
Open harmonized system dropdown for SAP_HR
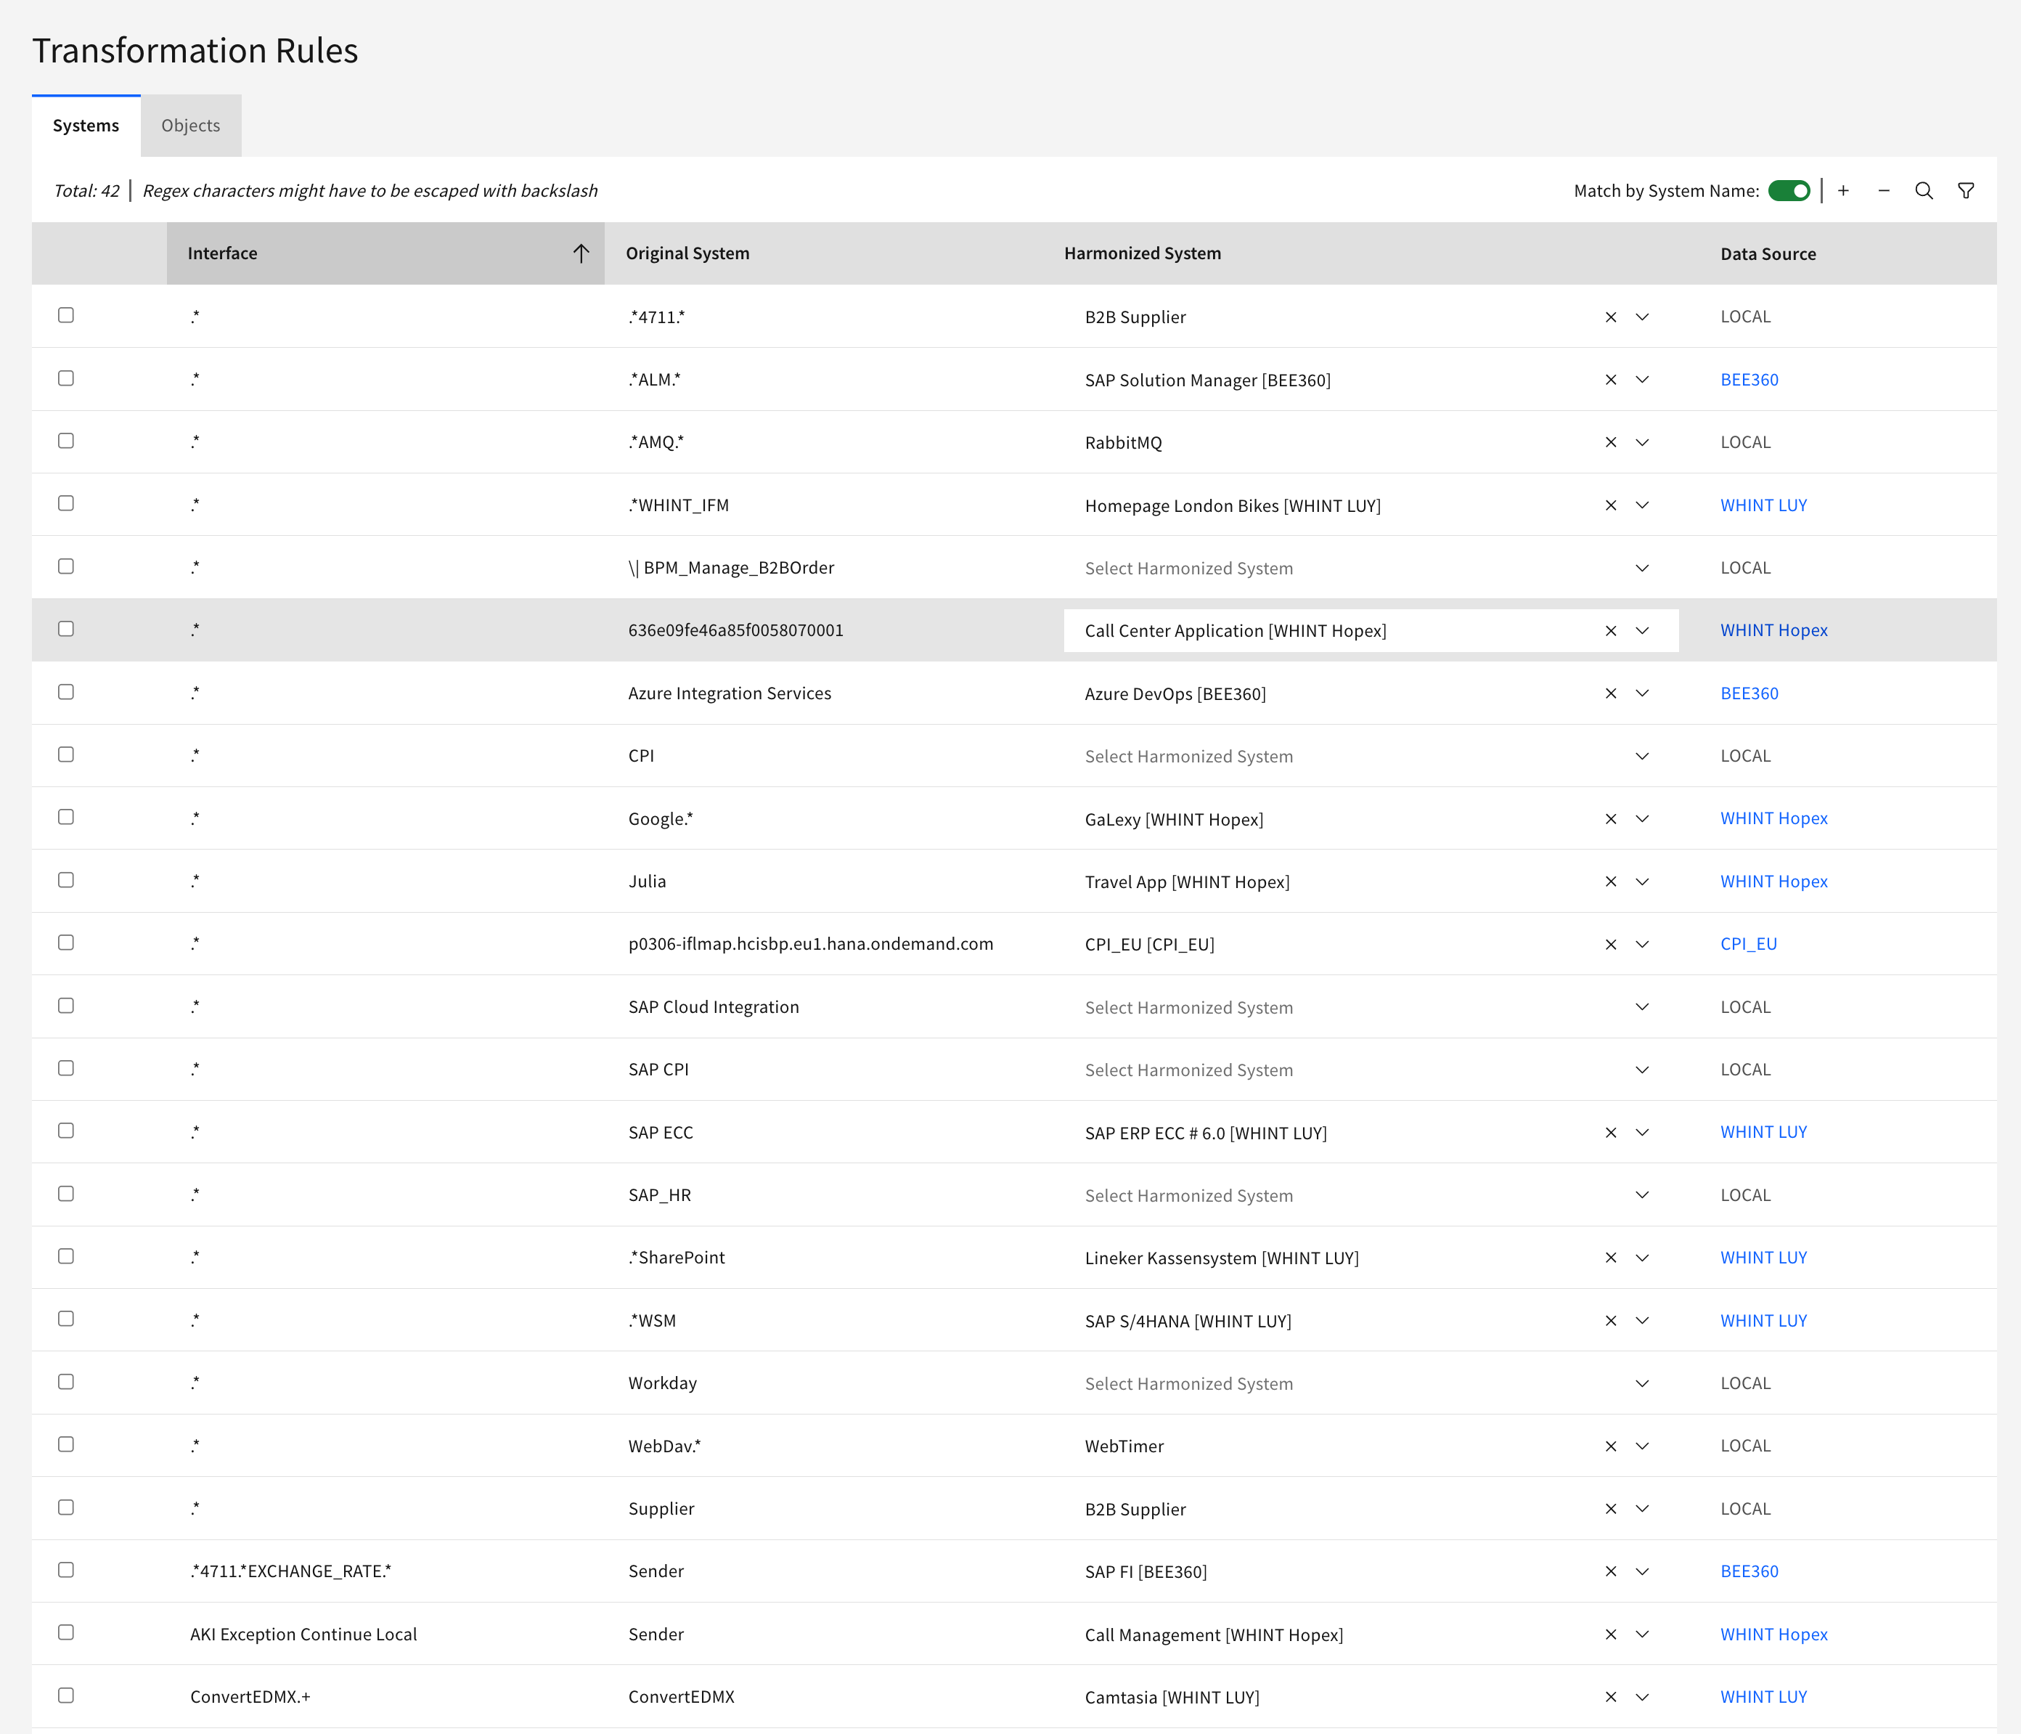tap(1643, 1195)
